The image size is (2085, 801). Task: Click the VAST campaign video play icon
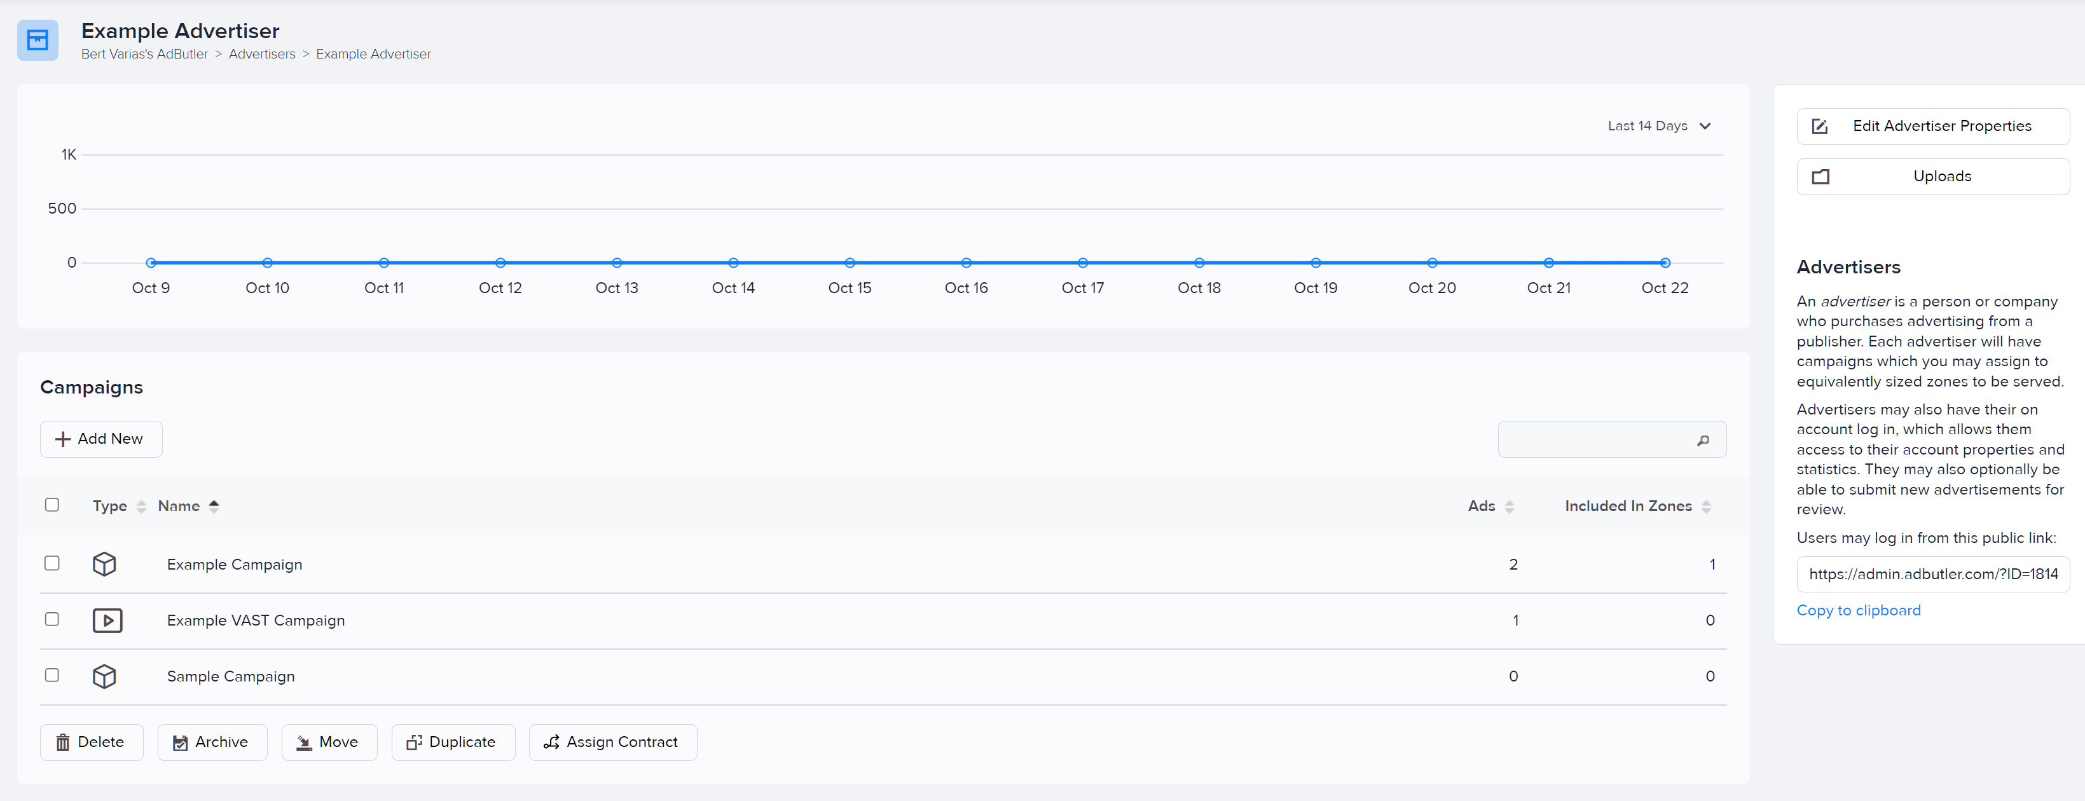coord(107,620)
